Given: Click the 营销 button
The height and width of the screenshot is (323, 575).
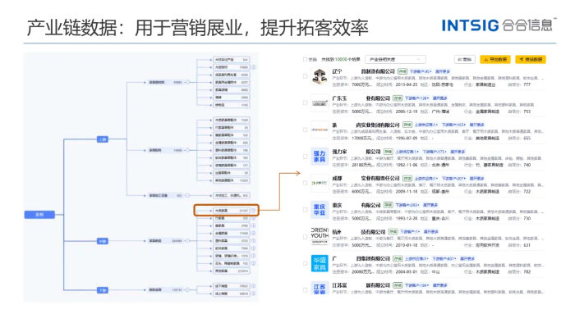Looking at the screenshot, I should pyautogui.click(x=465, y=59).
